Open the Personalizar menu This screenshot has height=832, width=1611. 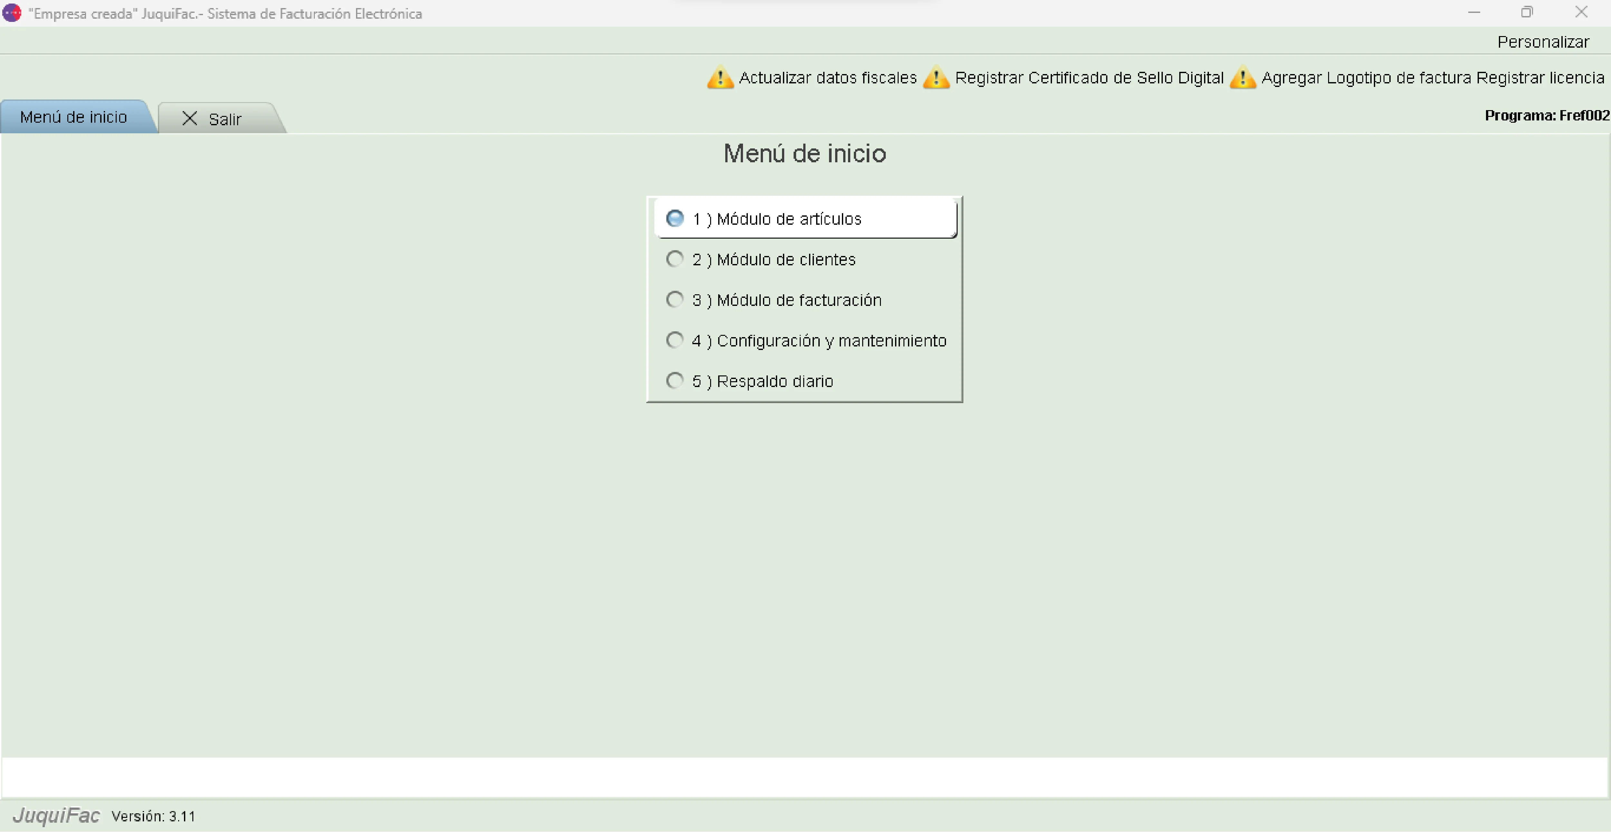[x=1543, y=42]
